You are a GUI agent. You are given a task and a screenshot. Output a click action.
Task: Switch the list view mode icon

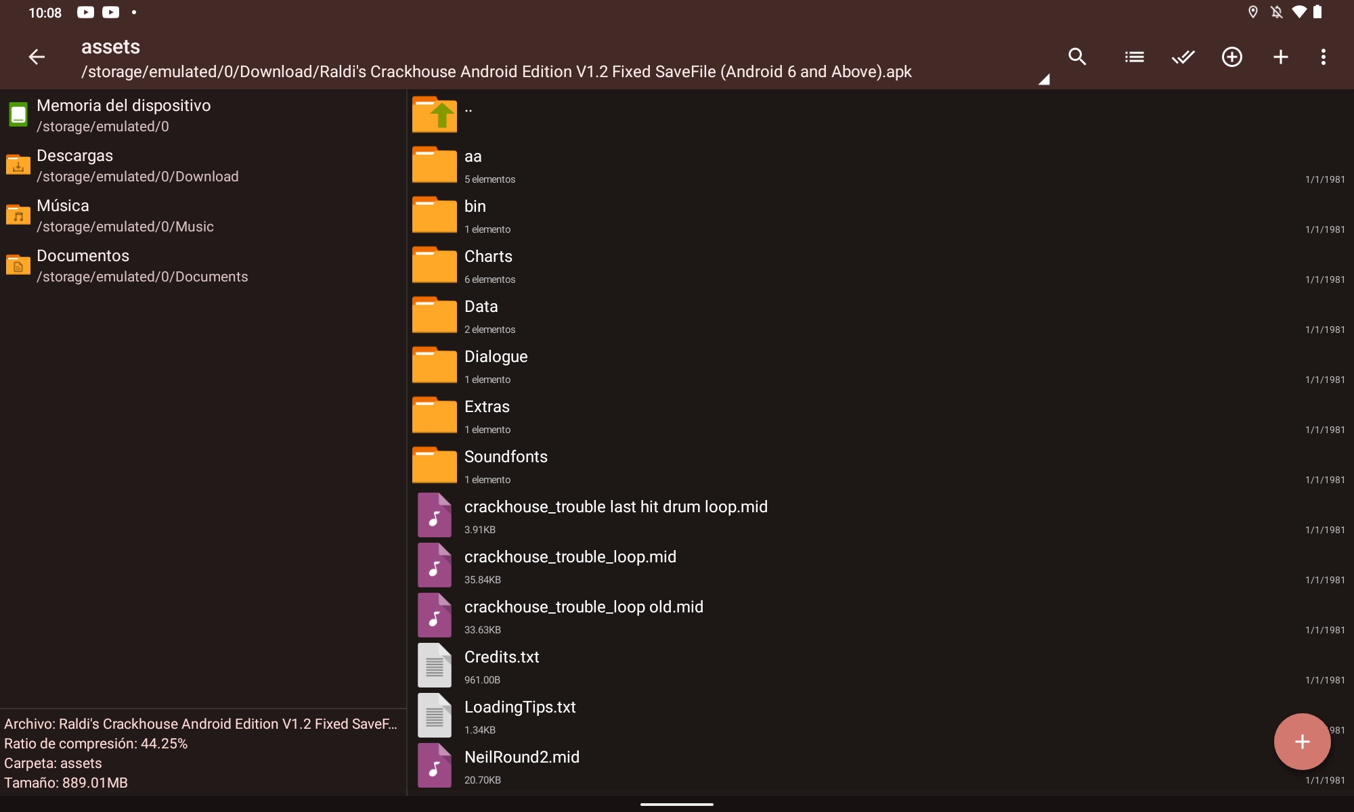click(x=1134, y=57)
